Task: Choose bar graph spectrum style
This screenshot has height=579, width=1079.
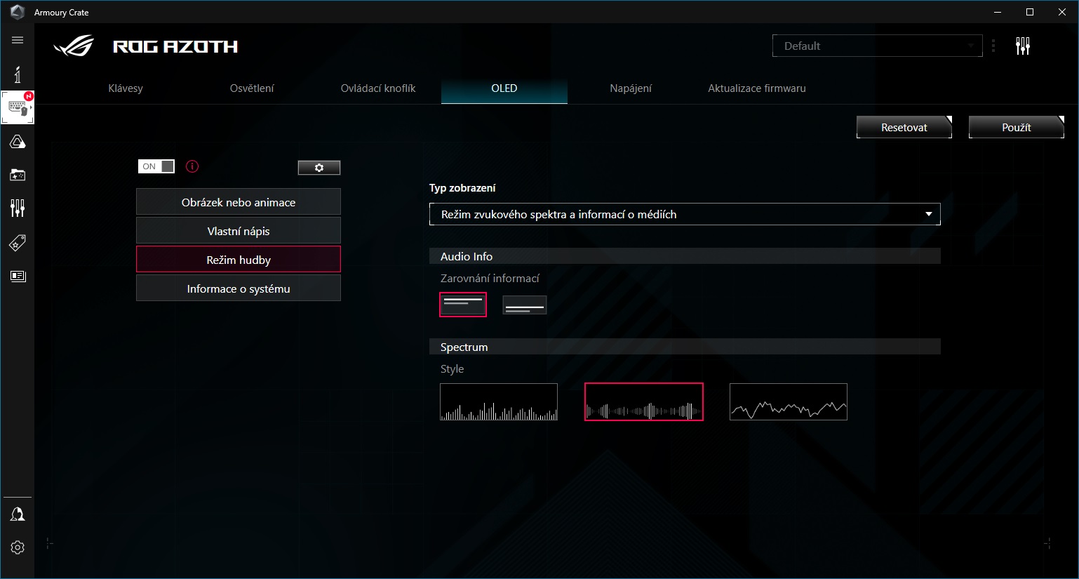Action: coord(499,402)
